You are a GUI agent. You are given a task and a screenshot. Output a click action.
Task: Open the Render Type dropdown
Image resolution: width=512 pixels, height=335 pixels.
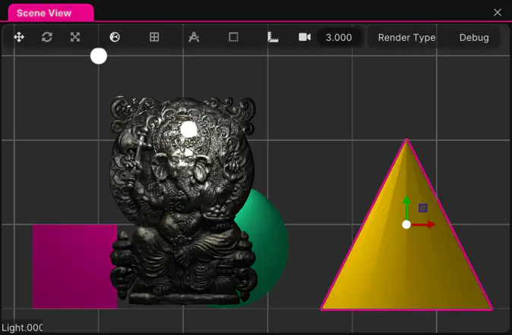[406, 37]
